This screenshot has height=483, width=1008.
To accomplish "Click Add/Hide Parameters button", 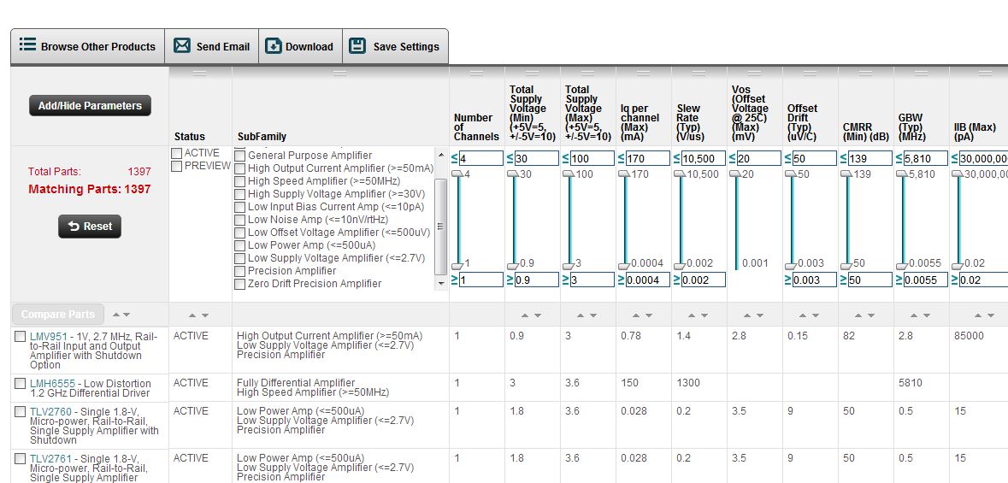I will pos(90,105).
